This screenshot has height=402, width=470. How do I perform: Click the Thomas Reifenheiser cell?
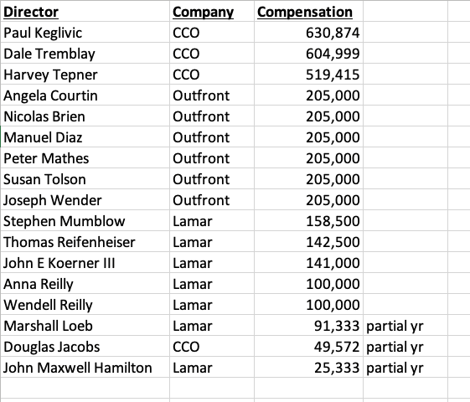[x=85, y=242]
